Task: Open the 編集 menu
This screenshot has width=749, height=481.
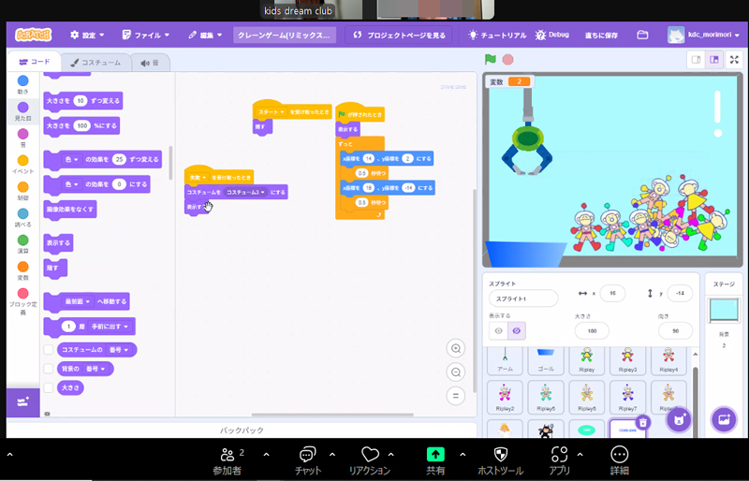Action: [205, 35]
